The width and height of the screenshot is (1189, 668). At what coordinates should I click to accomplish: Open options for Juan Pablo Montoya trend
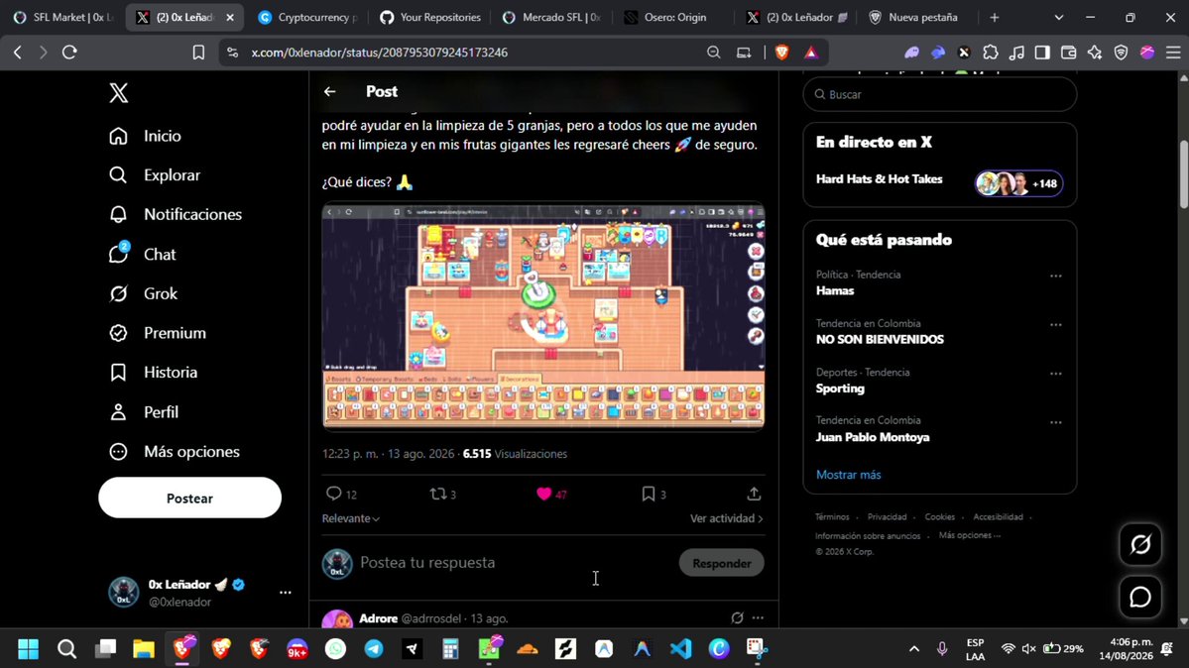point(1055,422)
